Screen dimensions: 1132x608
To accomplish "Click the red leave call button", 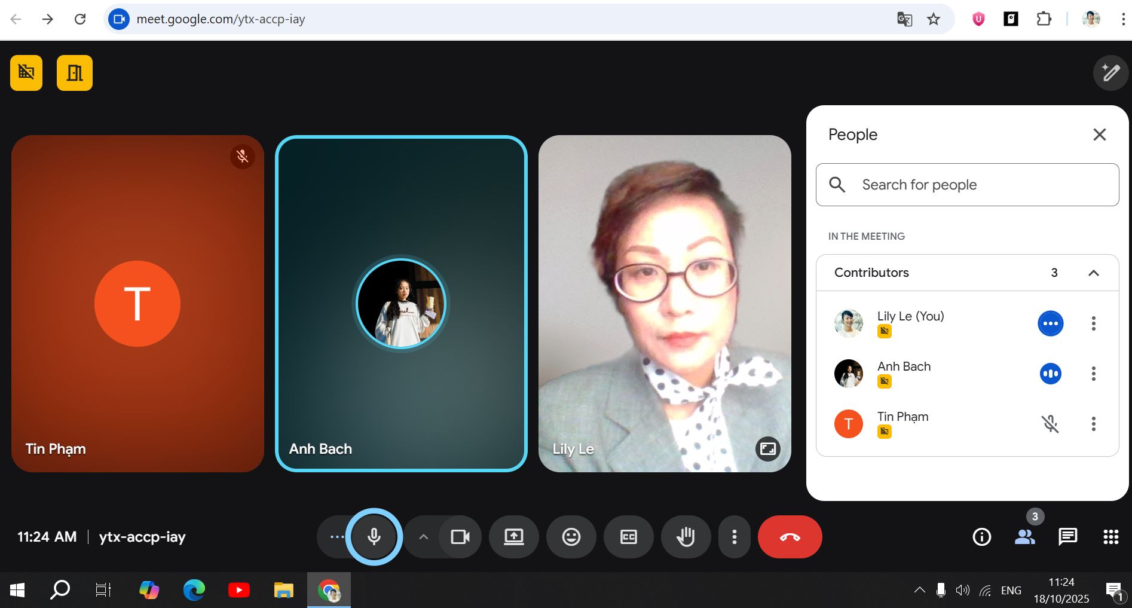I will tap(790, 537).
